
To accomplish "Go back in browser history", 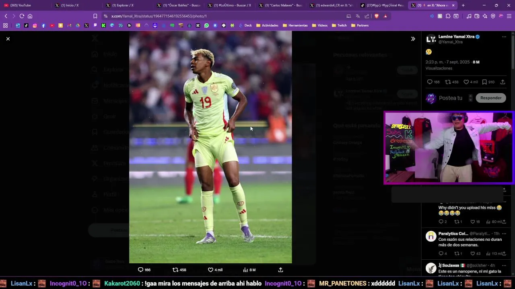I will (6, 16).
